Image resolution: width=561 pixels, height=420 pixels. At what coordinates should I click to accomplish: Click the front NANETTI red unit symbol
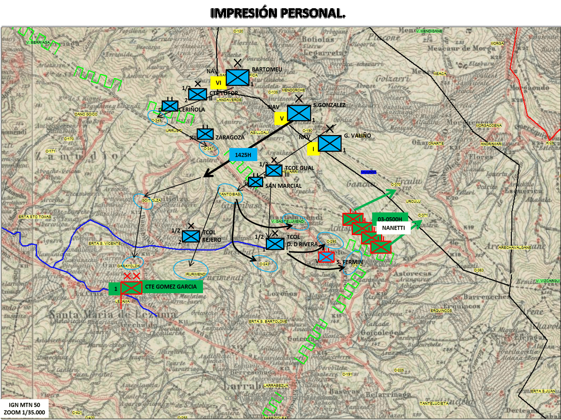coord(381,247)
